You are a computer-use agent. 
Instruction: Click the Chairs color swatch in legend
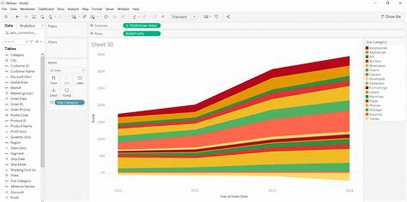(367, 70)
